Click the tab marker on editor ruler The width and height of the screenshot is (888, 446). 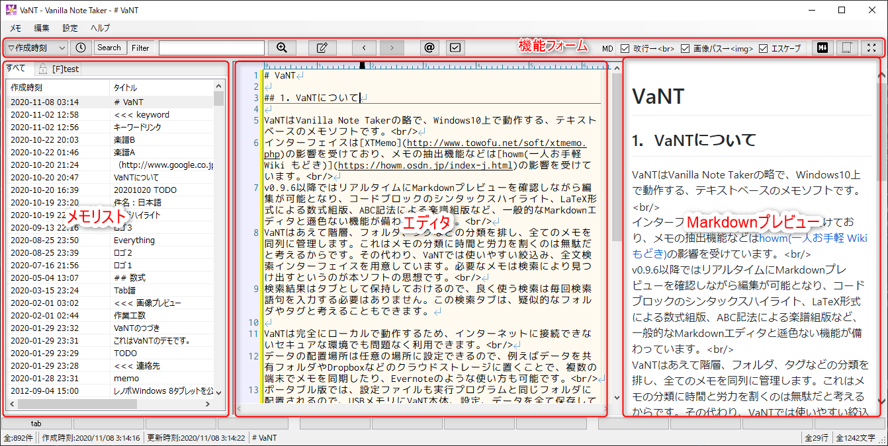point(362,65)
